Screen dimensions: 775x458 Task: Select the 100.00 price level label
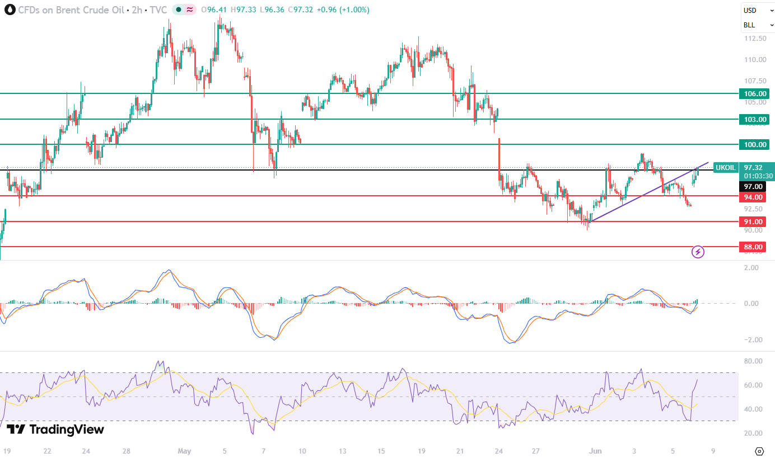point(754,145)
